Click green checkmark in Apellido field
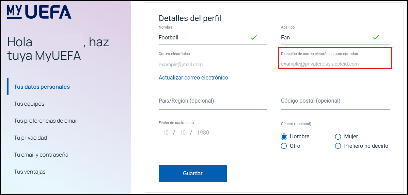The image size is (408, 195). coord(376,37)
